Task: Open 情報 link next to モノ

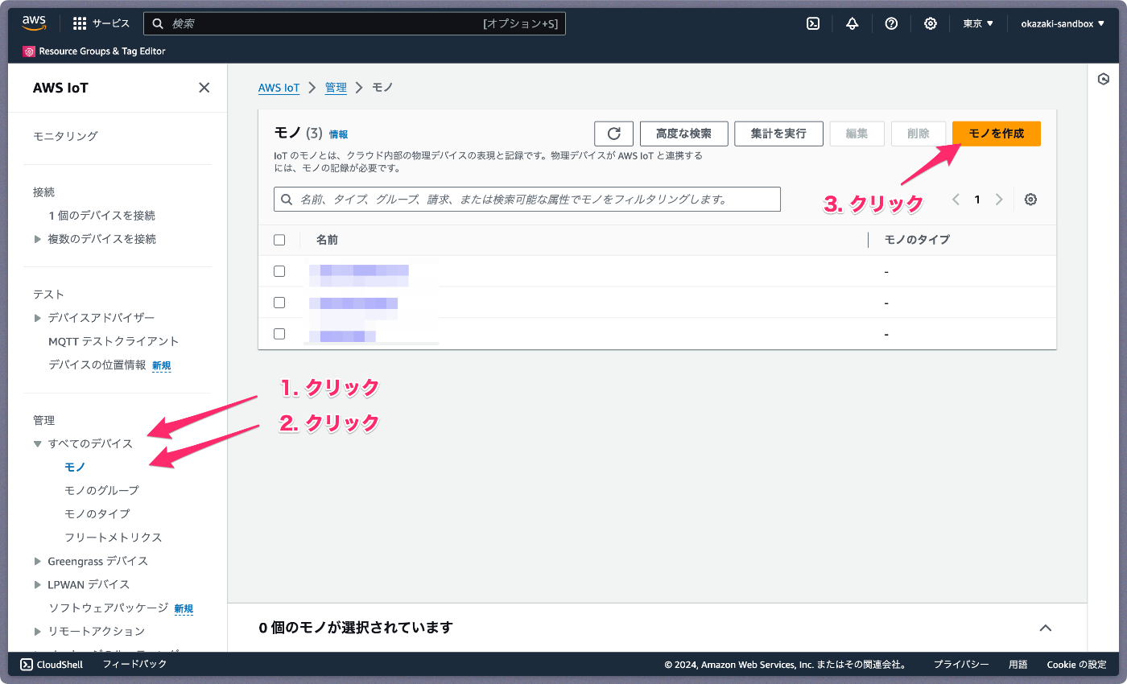Action: [339, 134]
